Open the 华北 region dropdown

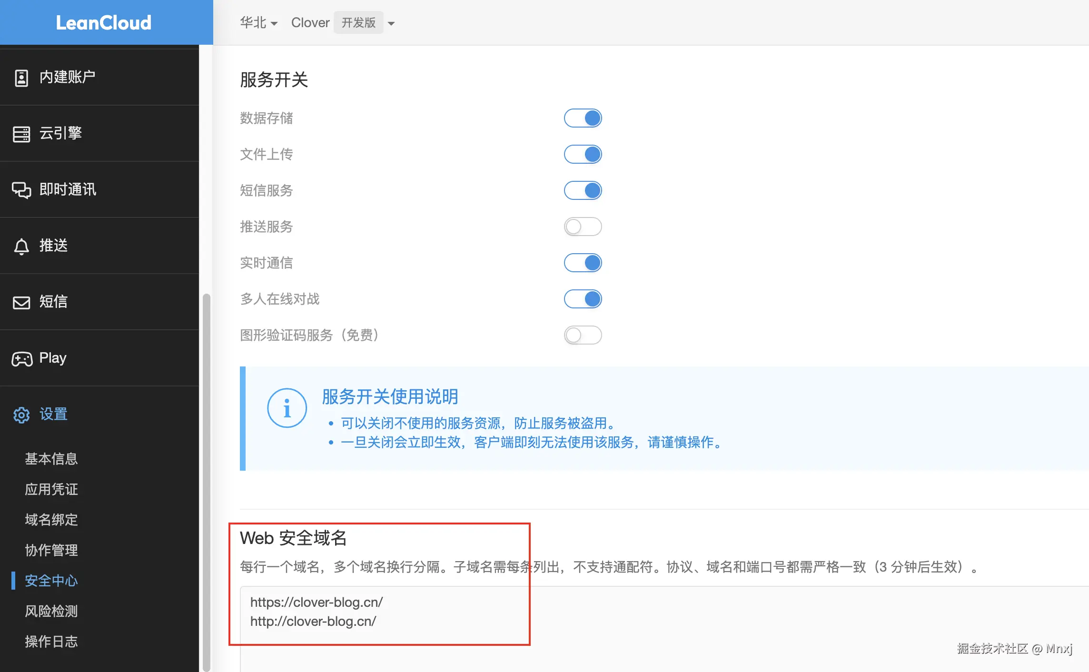pos(258,23)
